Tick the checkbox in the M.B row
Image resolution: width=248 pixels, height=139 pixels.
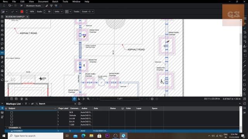point(12,112)
